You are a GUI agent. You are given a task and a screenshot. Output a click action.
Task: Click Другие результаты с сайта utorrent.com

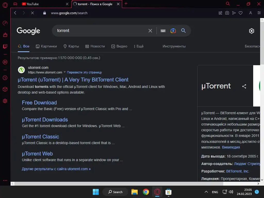pyautogui.click(x=56, y=169)
